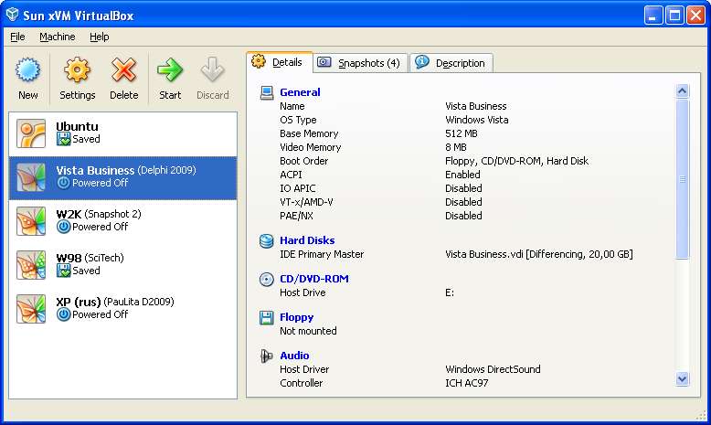Click the details scrollbar down arrow
Screen dimensions: 711x425
(682, 378)
